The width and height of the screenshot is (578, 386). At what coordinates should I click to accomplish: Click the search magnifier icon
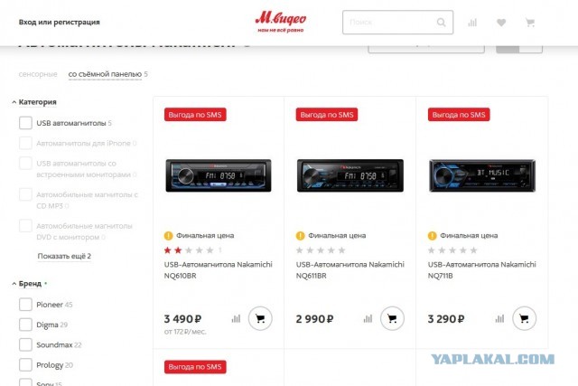[442, 23]
